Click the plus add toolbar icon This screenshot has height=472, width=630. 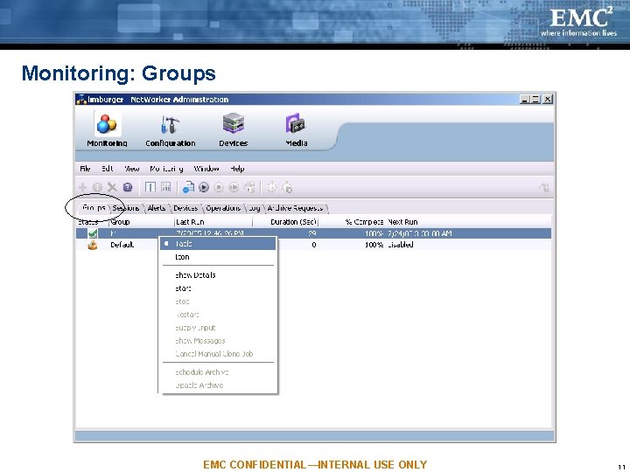(82, 187)
